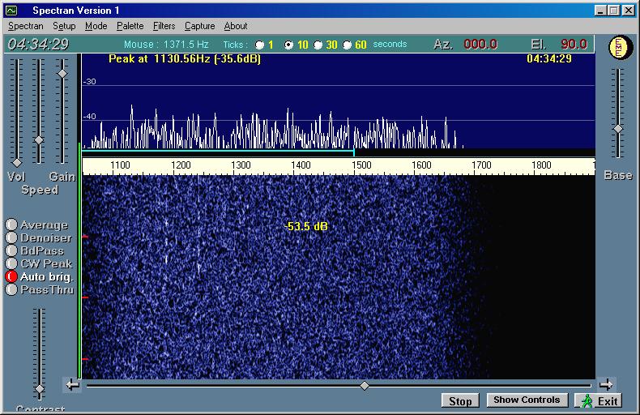Enable the BdPass filter toggle

point(11,250)
